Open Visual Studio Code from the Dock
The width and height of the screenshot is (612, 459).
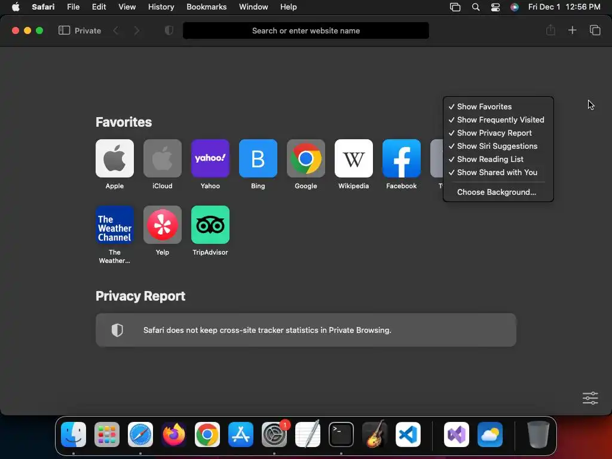[408, 434]
